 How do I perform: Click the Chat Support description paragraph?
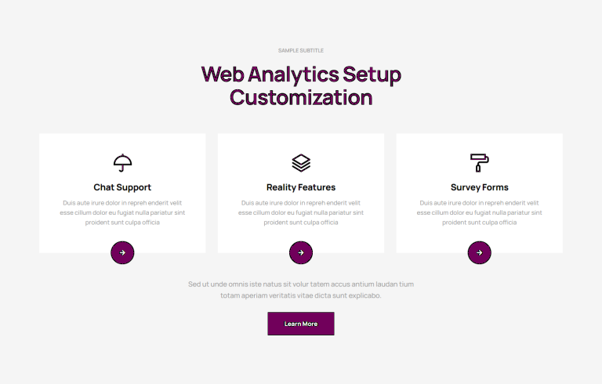pos(122,212)
